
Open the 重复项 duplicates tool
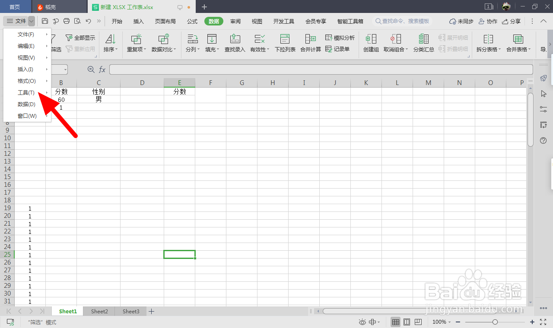click(x=137, y=44)
